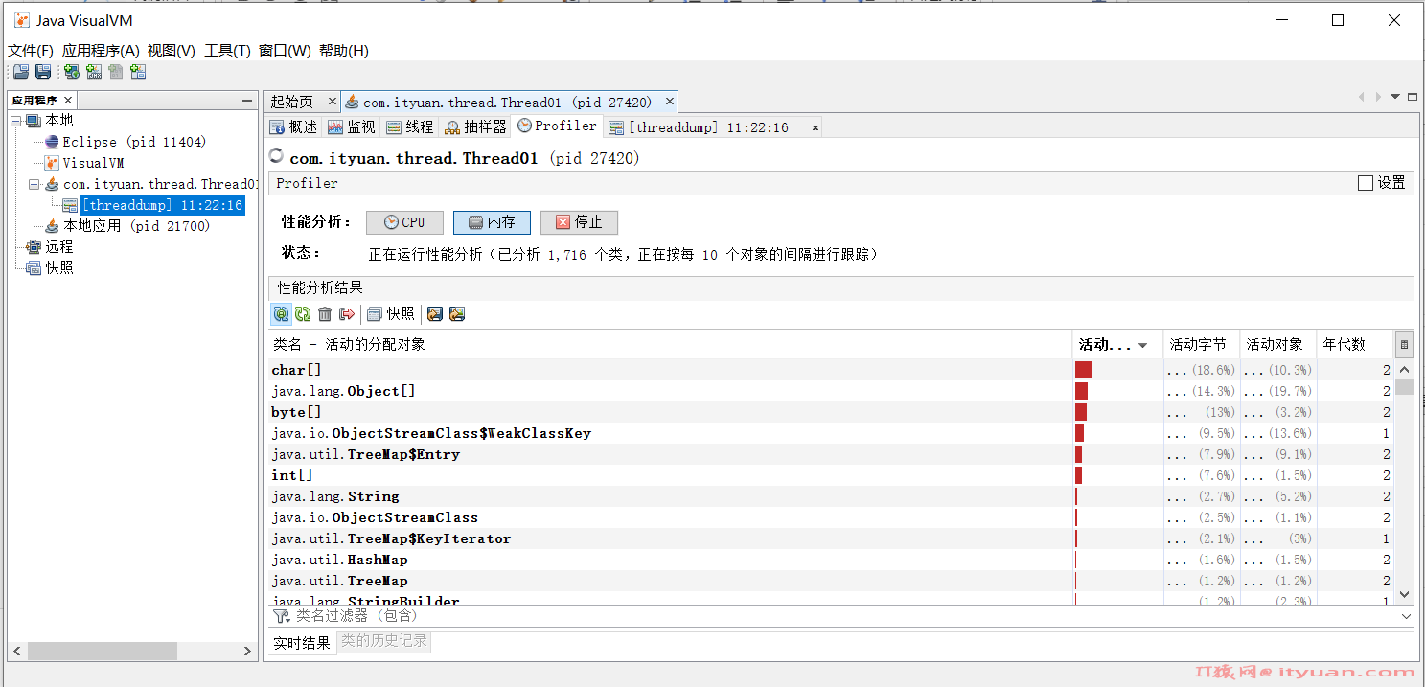Click the applications panel horizontal scrollbar thumb

(103, 652)
